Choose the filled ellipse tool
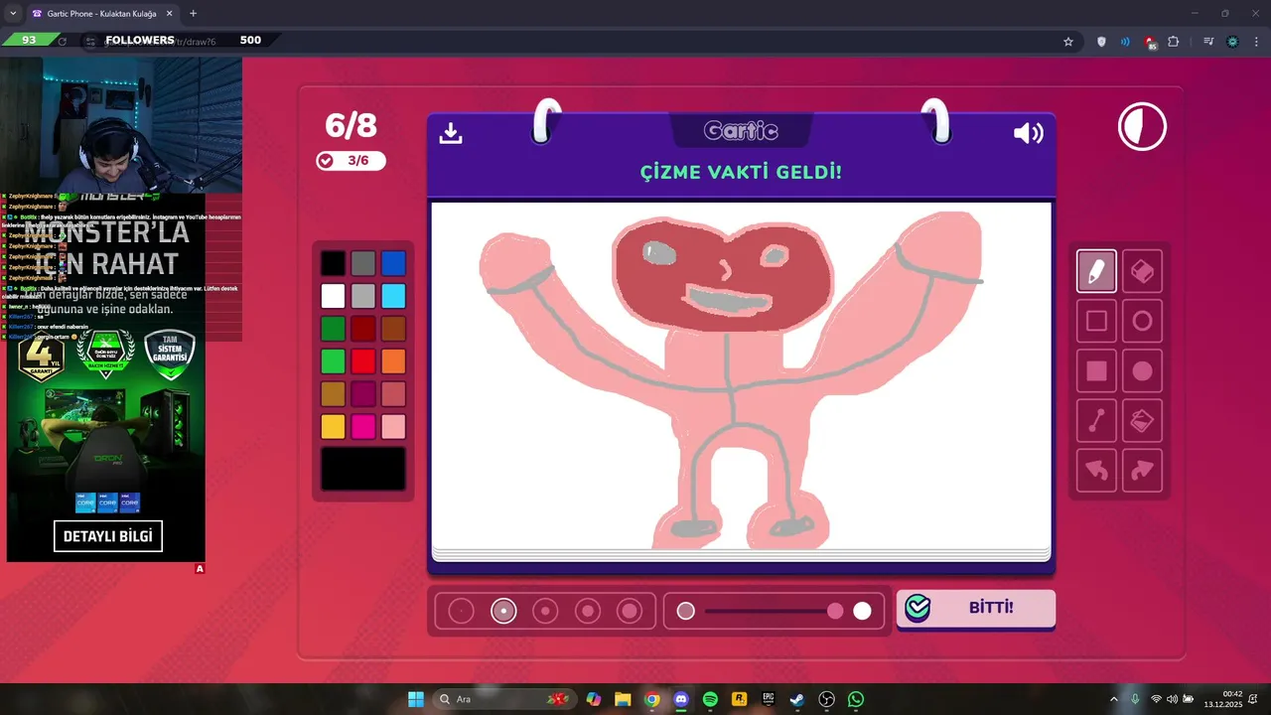The image size is (1271, 715). pos(1142,371)
